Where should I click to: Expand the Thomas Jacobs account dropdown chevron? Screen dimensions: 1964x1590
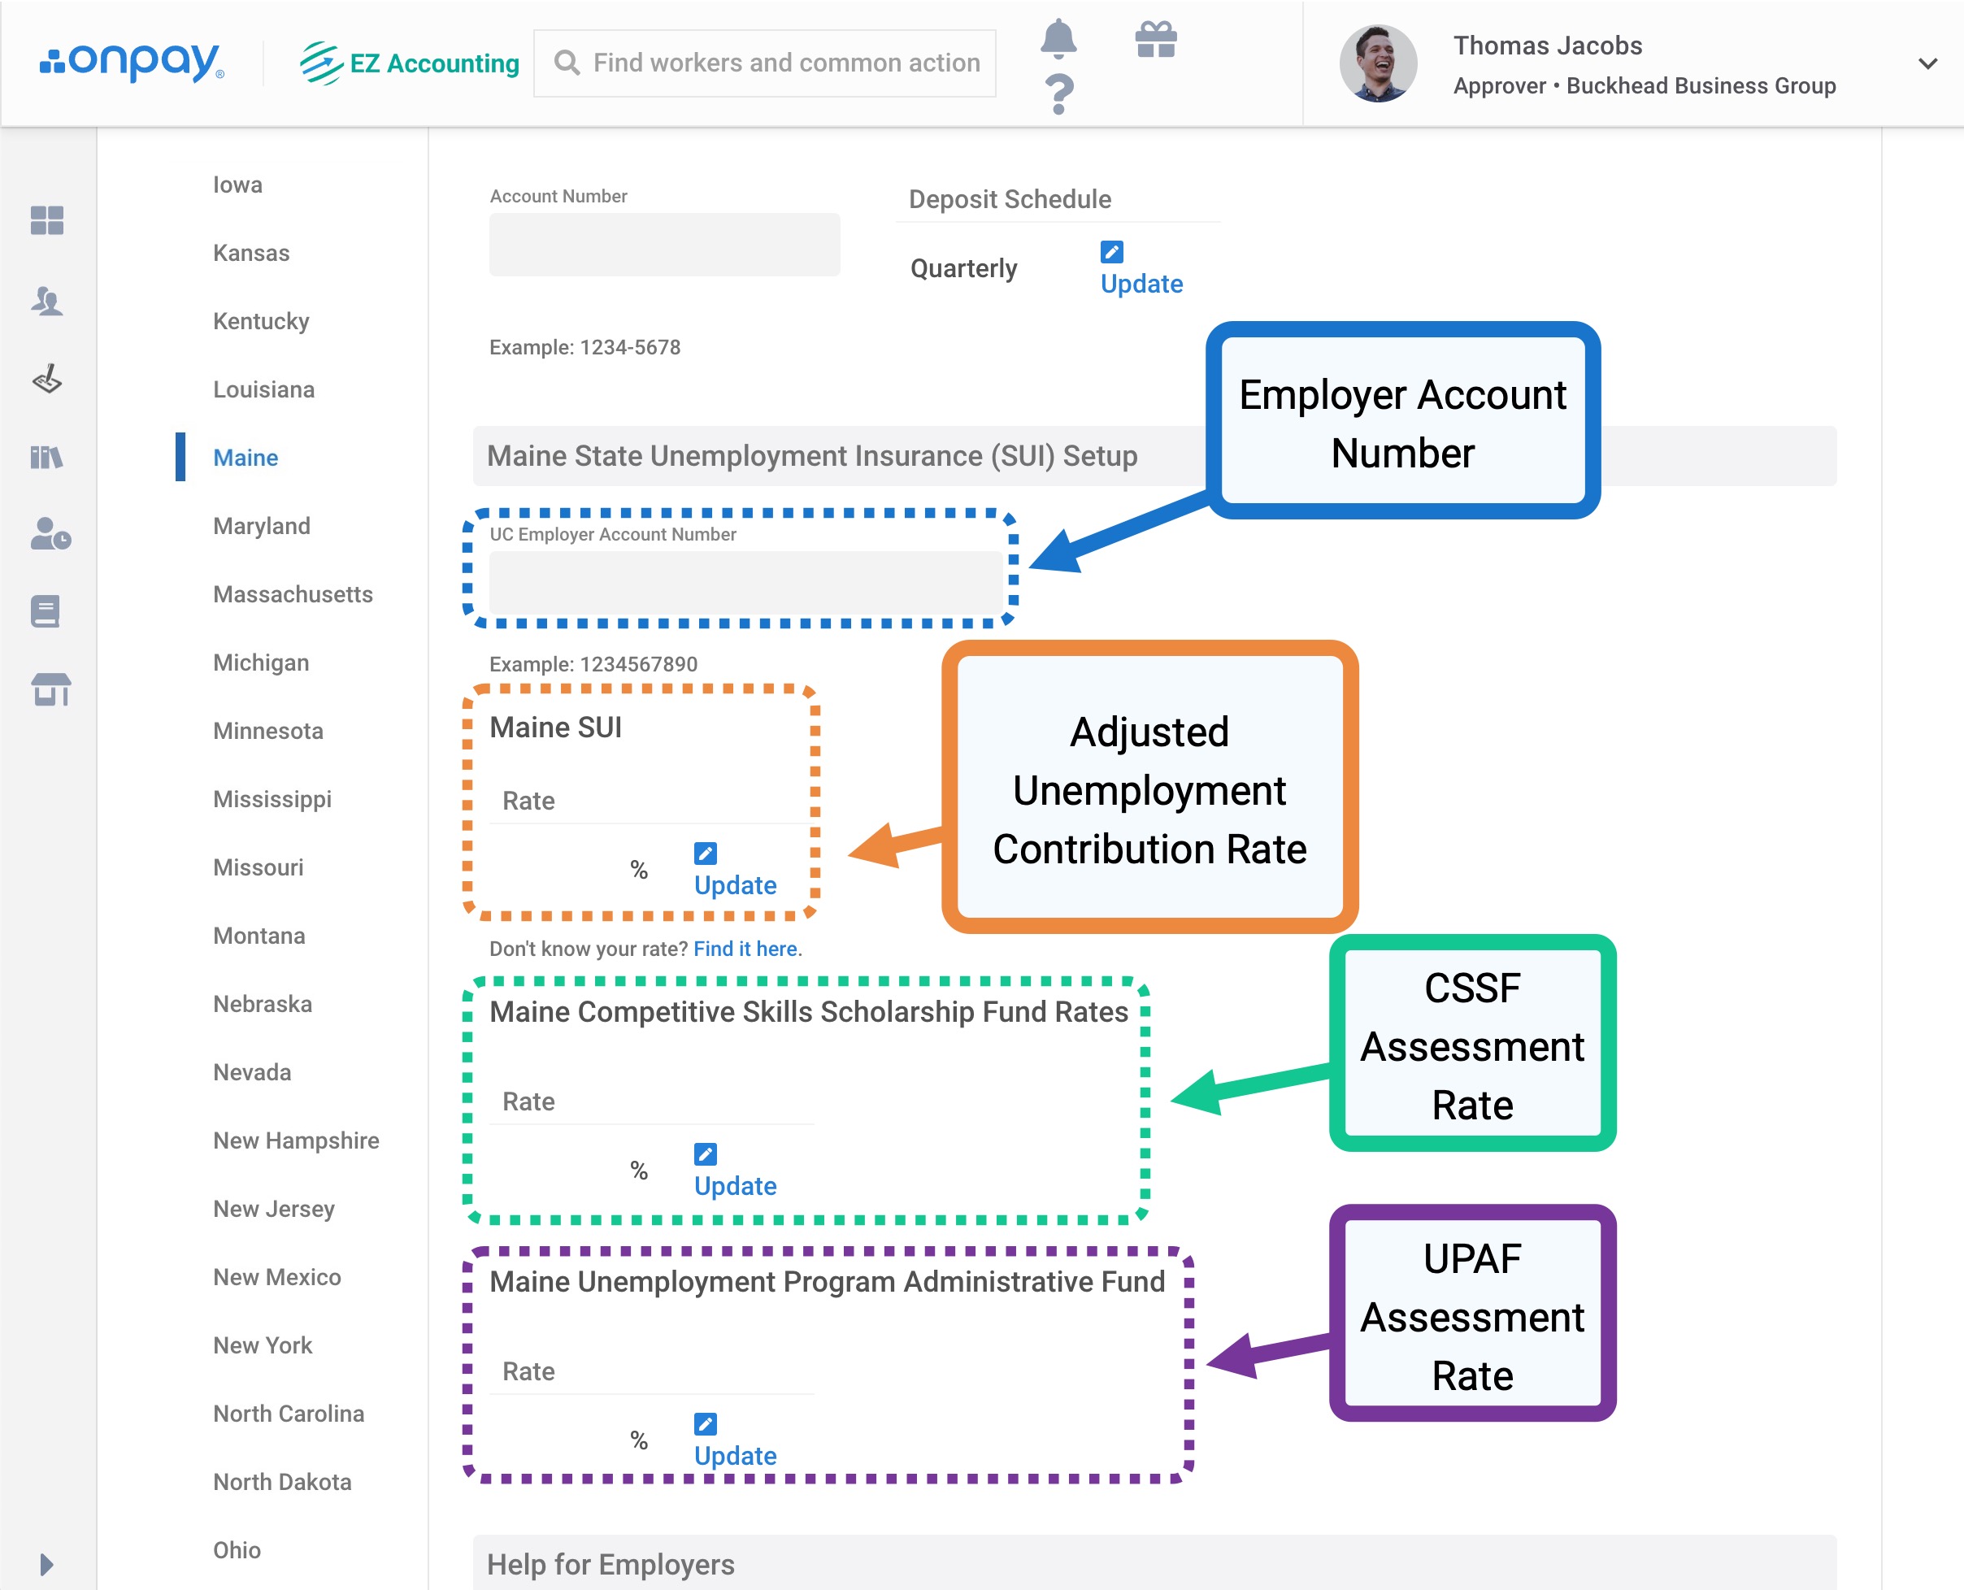pyautogui.click(x=1927, y=64)
